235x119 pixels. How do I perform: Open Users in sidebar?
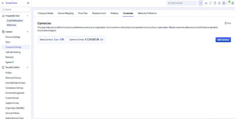coord(8,42)
